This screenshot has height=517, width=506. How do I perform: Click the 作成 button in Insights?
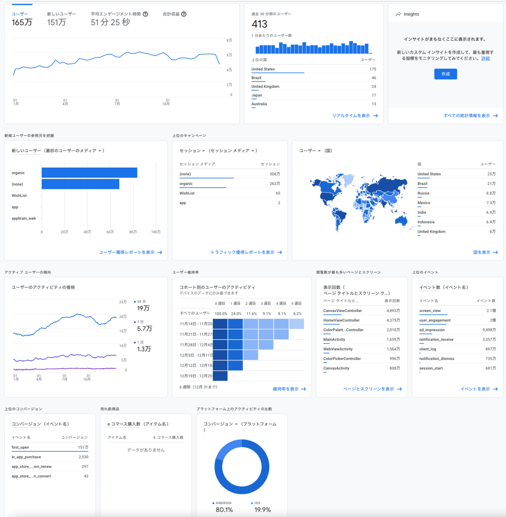(446, 74)
